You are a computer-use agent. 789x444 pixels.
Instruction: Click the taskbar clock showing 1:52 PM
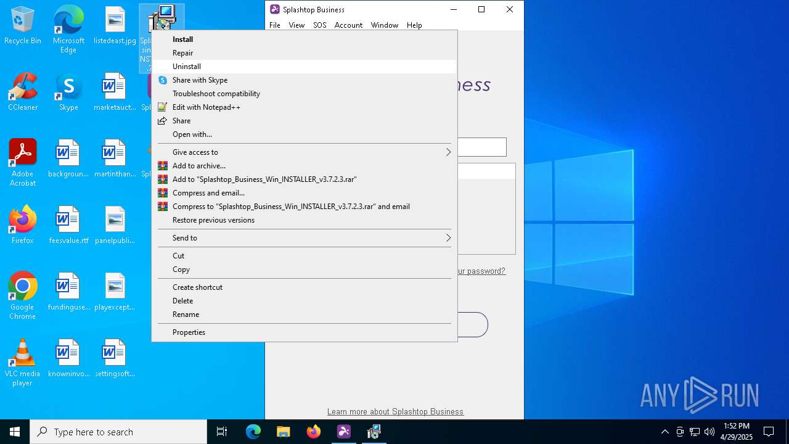tap(737, 432)
